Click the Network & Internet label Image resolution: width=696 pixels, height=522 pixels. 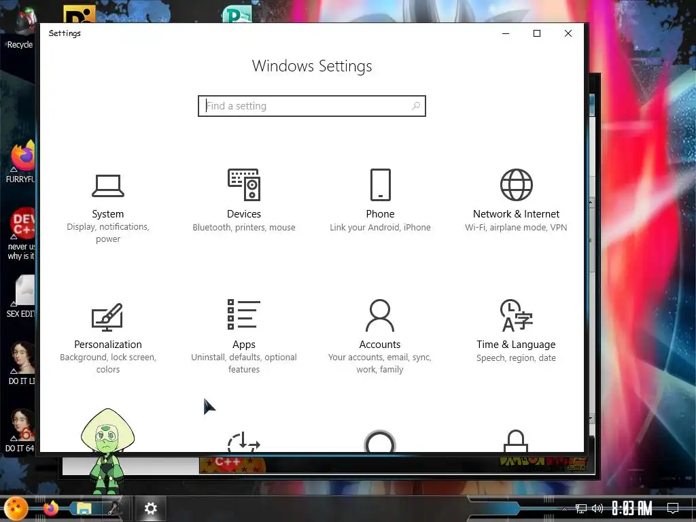tap(517, 214)
